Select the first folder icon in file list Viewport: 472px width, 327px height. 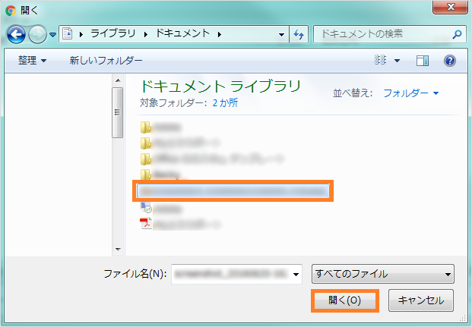146,127
